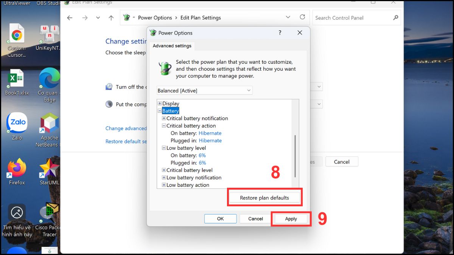Image resolution: width=454 pixels, height=255 pixels.
Task: Click Cancel in the Power Options dialog
Action: coord(256,219)
